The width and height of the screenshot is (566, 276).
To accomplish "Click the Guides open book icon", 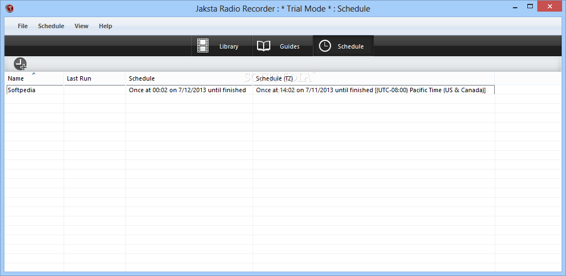I will [x=264, y=46].
